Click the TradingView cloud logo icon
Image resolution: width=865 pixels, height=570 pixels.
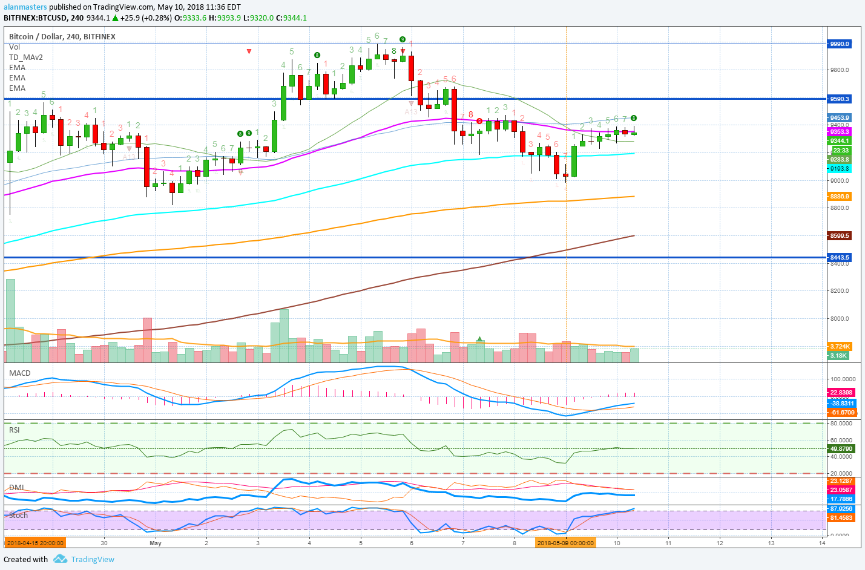pyautogui.click(x=60, y=559)
